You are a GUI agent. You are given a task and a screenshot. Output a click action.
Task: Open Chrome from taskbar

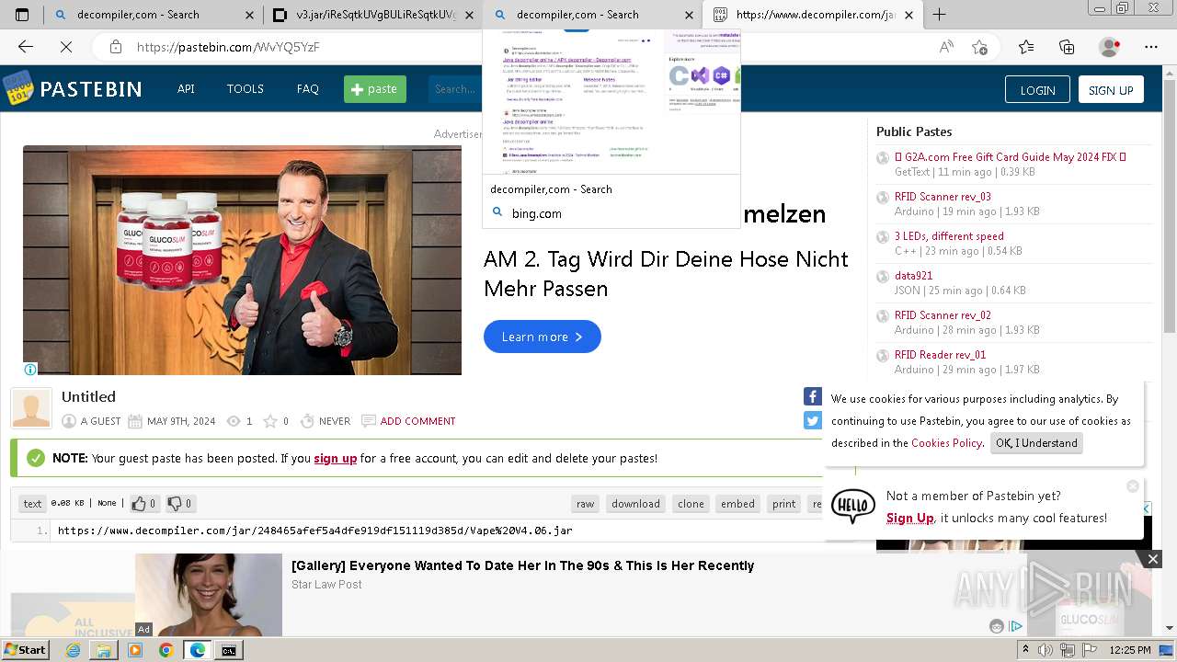166,650
